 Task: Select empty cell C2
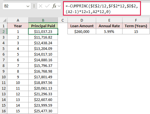(63, 31)
